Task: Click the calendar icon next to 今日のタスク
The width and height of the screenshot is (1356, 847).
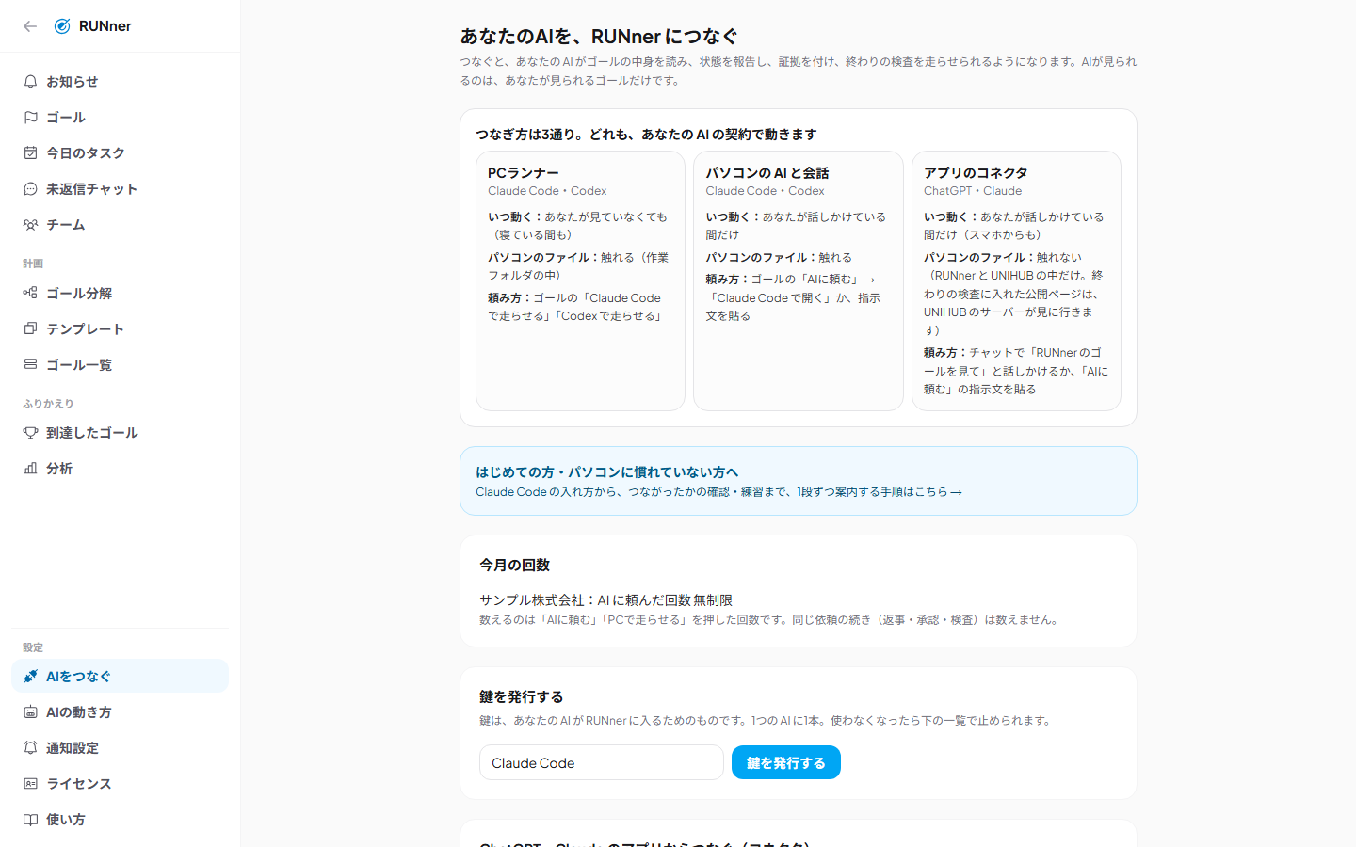Action: pos(30,153)
